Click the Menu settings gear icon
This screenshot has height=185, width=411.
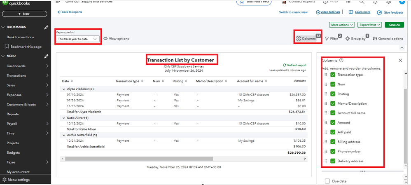pos(5,180)
